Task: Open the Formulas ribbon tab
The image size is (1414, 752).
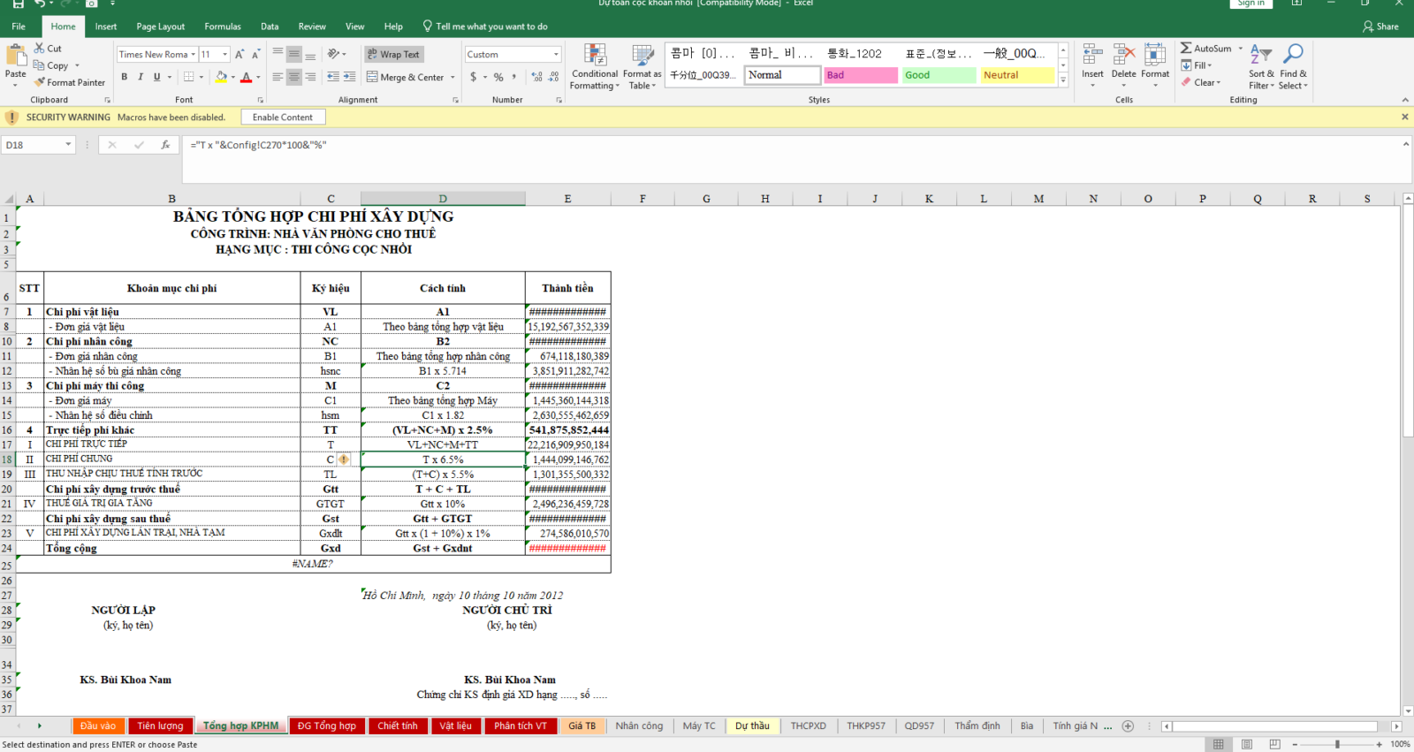Action: [x=223, y=27]
